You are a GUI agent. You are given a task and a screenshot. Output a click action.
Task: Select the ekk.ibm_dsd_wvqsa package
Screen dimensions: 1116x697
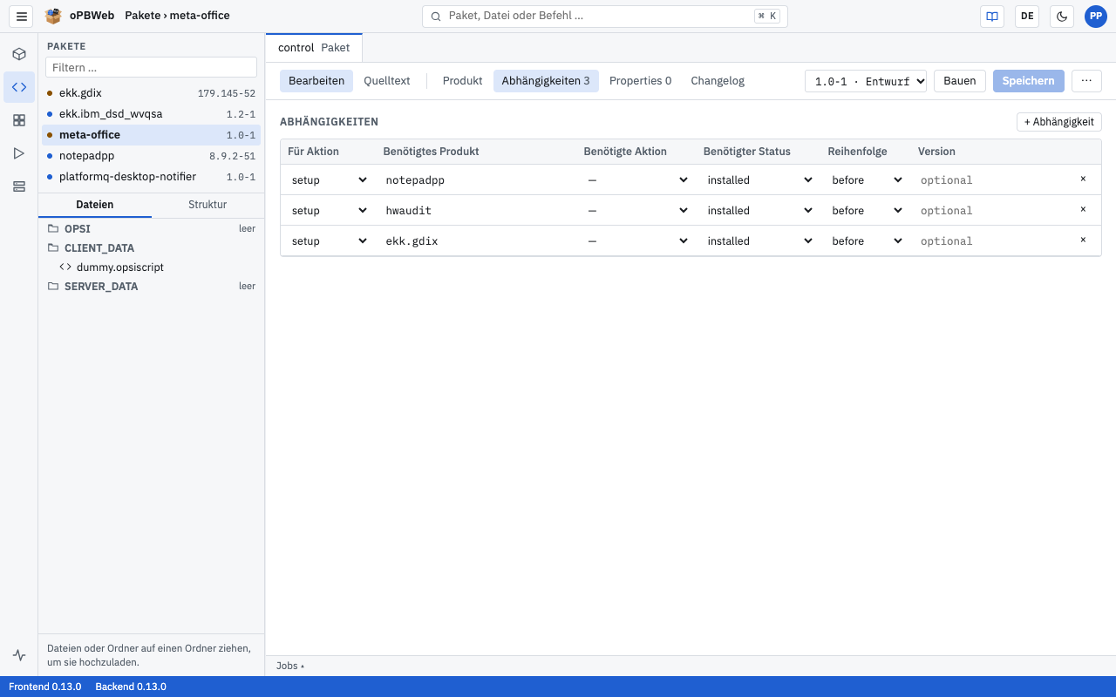151,114
